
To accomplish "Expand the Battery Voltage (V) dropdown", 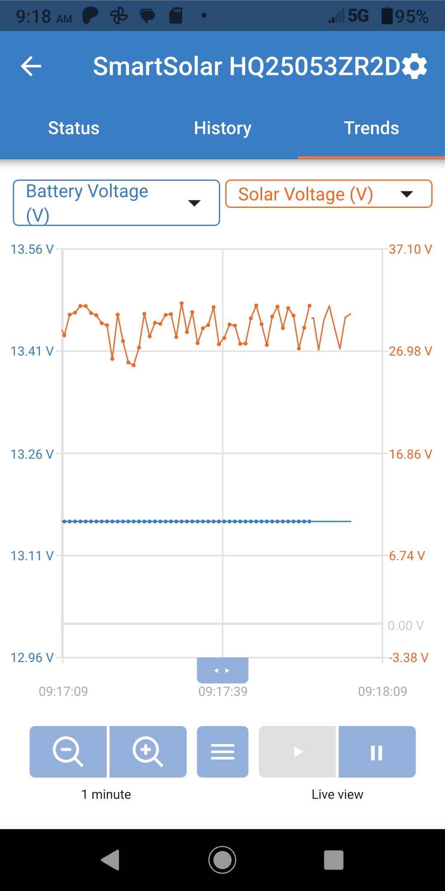I will (x=116, y=203).
